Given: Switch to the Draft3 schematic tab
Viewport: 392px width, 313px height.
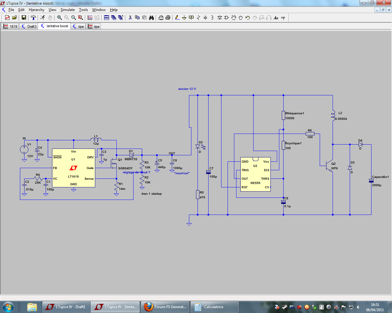Looking at the screenshot, I should point(29,27).
